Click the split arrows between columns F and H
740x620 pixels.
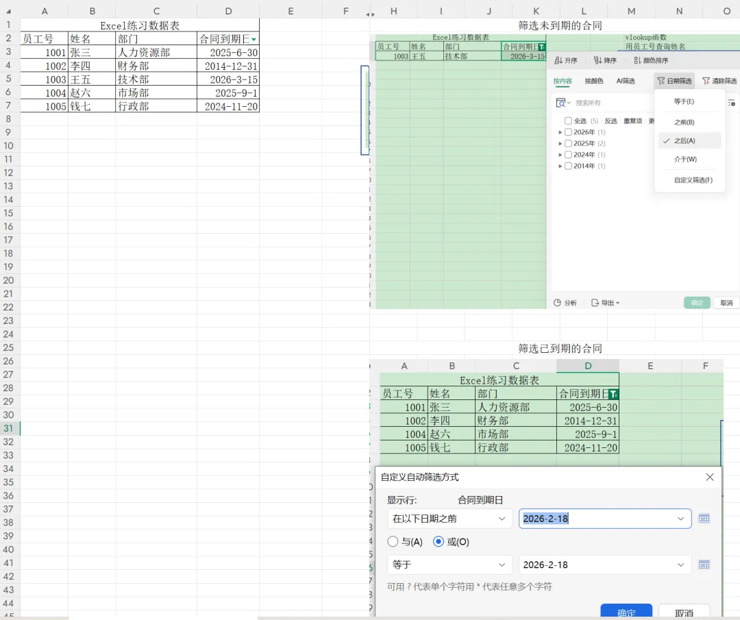tap(371, 14)
